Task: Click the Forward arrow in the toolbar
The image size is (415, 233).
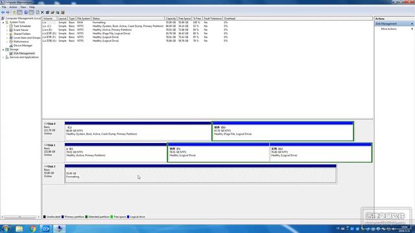Action: coord(7,12)
